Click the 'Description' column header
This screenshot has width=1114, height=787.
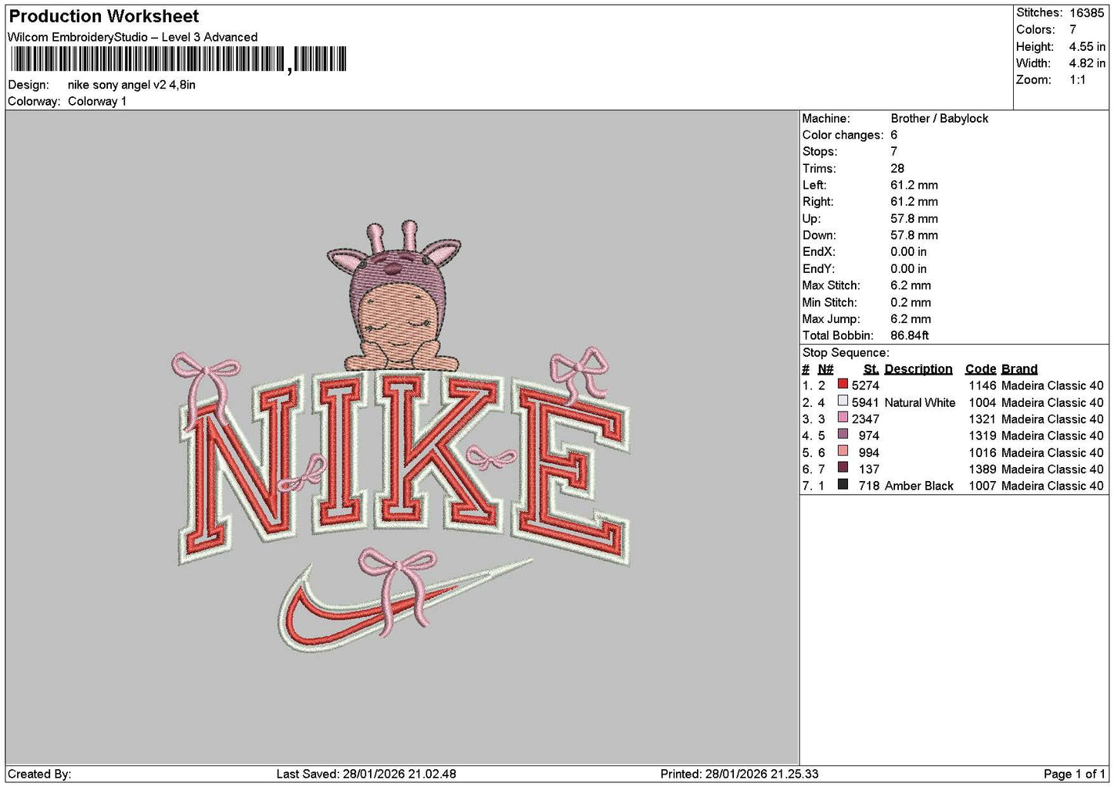point(918,368)
